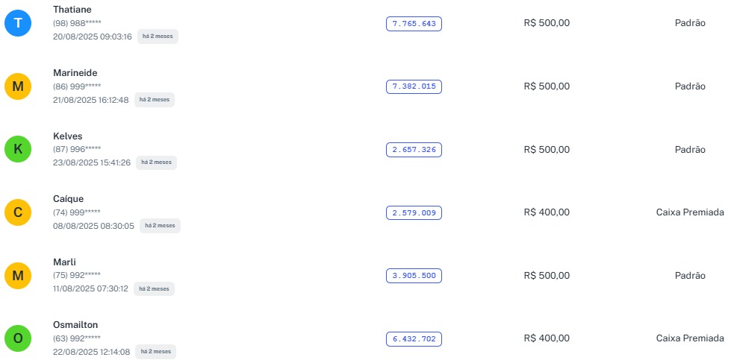Image resolution: width=734 pixels, height=360 pixels.
Task: Select ticket number 3.905.500
Action: point(414,276)
